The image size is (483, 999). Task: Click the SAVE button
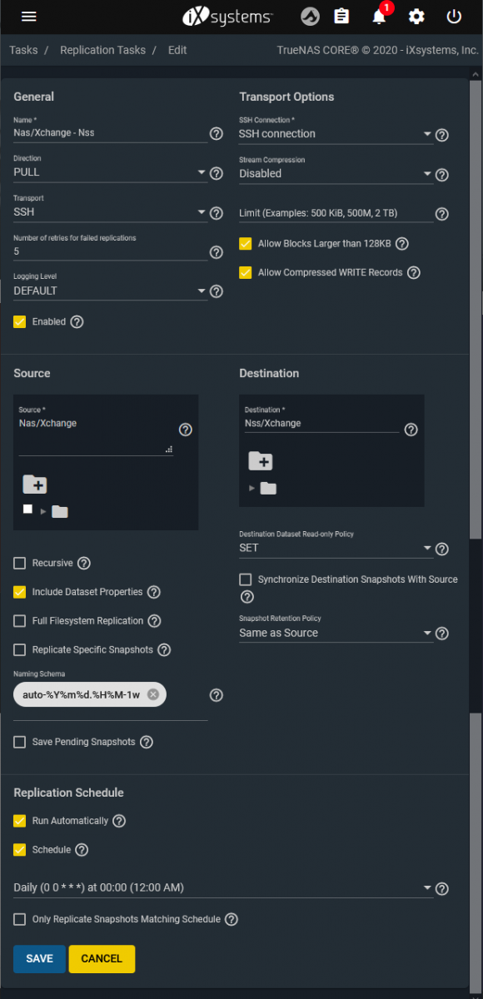coord(39,958)
